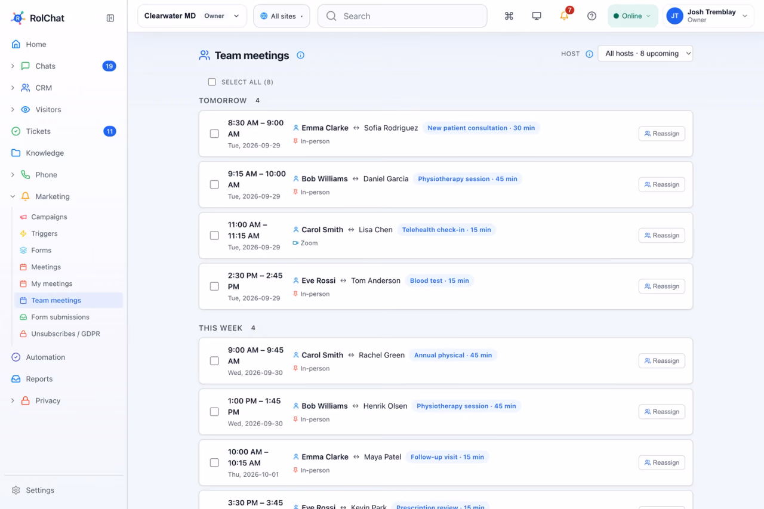Check the Emma Clarke 8:30 AM meeting
This screenshot has width=764, height=509.
pos(214,134)
